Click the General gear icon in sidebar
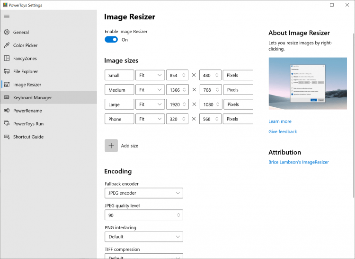 click(x=7, y=32)
